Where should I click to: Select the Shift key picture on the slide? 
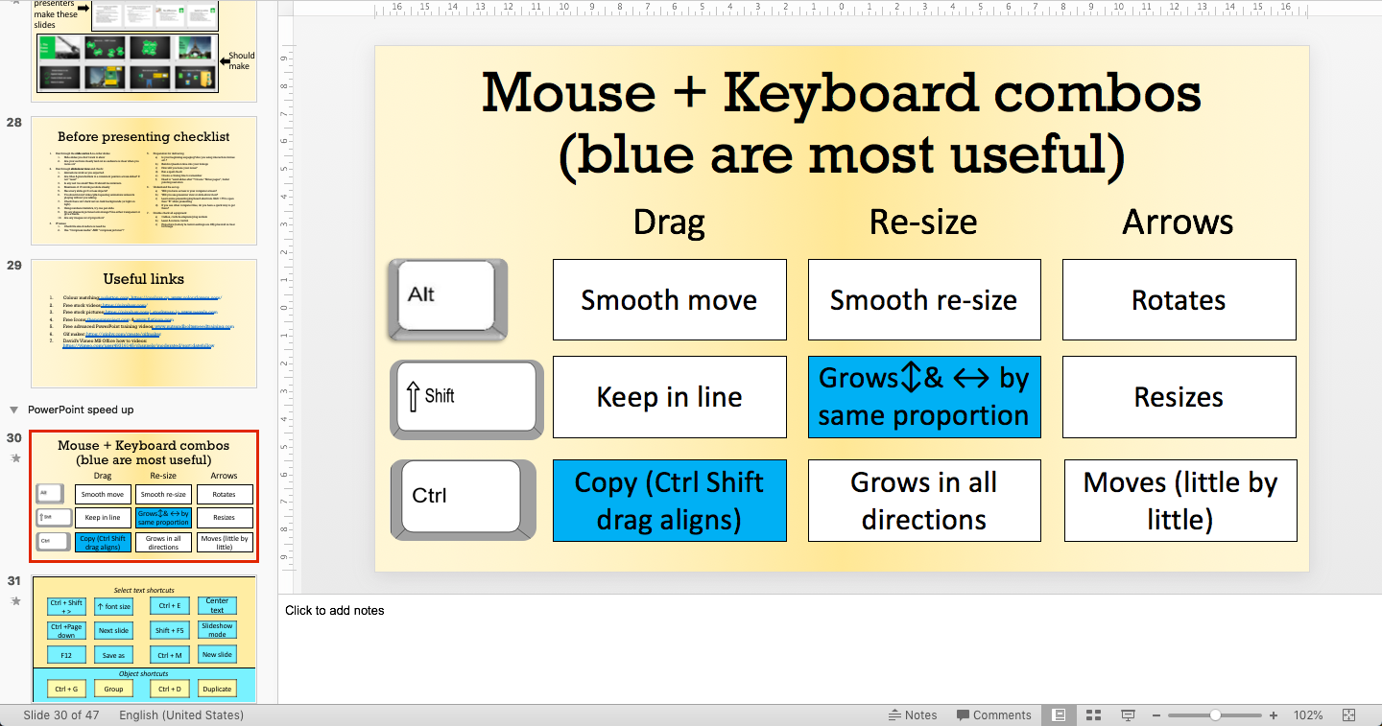(x=467, y=398)
